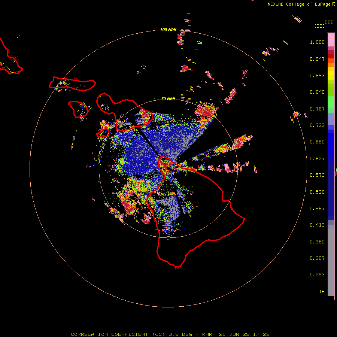The width and height of the screenshot is (337, 337).
Task: Click the pink segment atop the color bar
Action: pyautogui.click(x=331, y=40)
